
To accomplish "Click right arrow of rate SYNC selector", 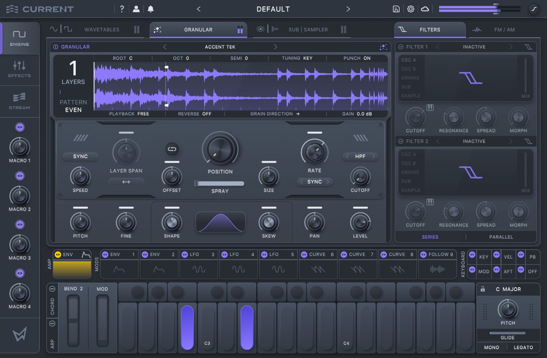I will [328, 182].
